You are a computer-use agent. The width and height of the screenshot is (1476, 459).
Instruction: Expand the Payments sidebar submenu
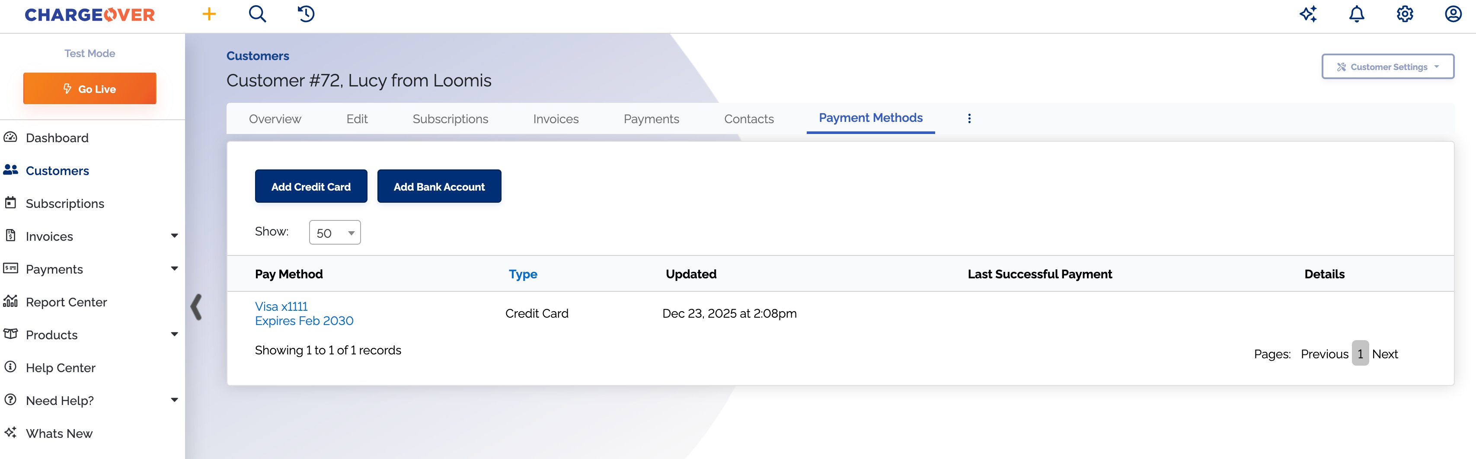click(174, 269)
